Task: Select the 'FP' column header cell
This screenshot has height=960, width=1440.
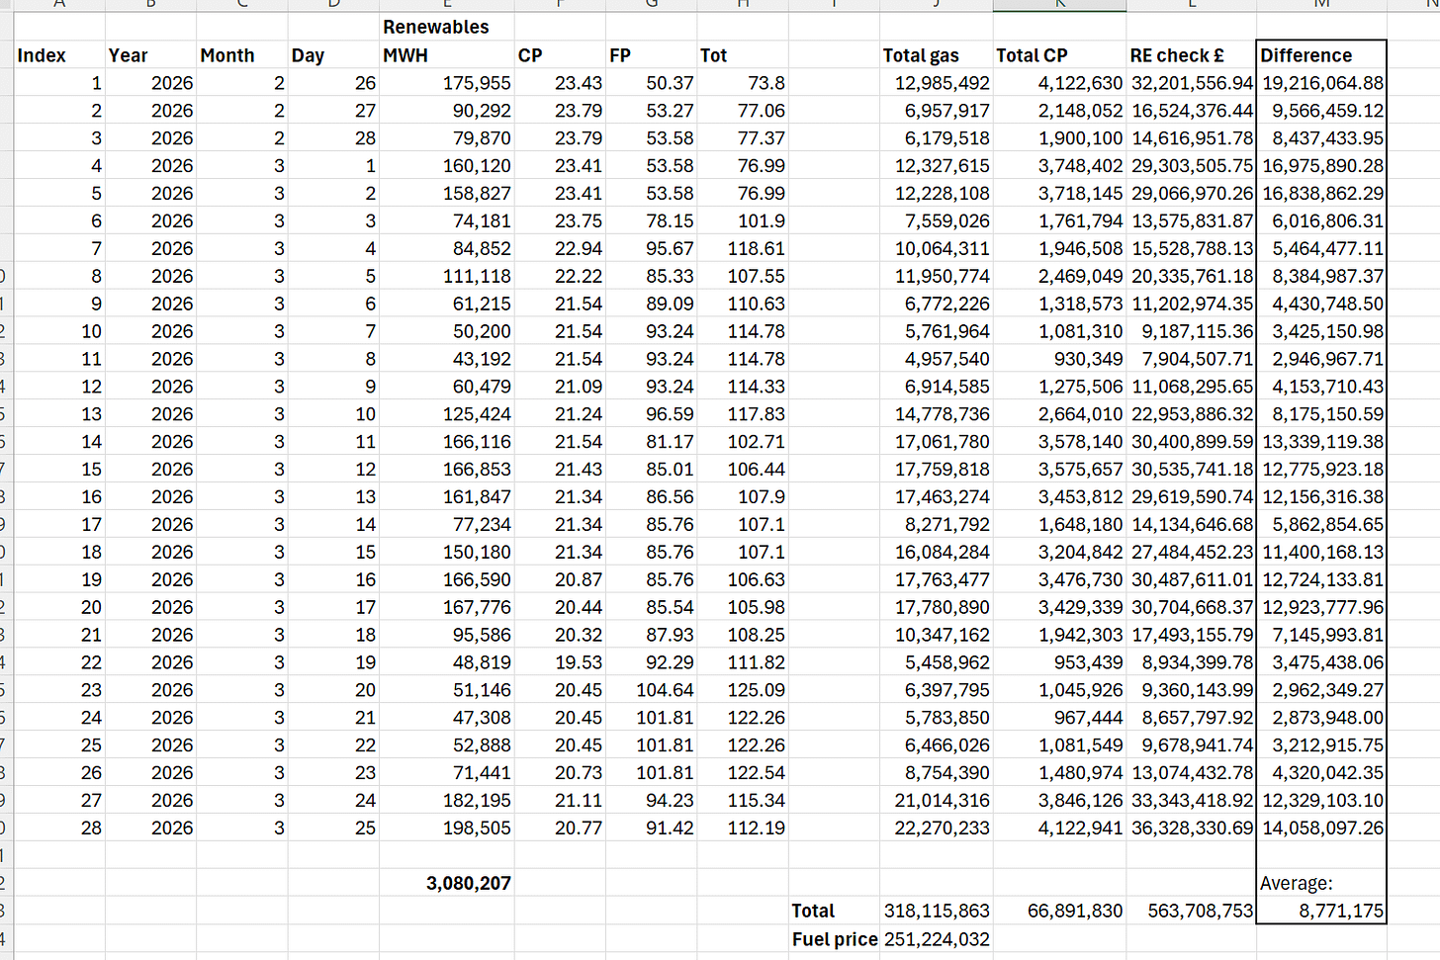Action: (651, 55)
